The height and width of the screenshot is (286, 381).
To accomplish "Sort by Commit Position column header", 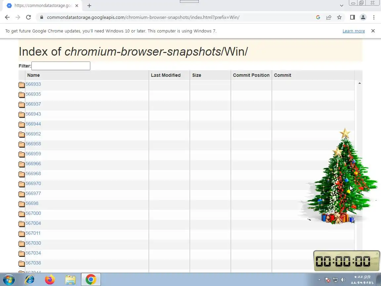I will [251, 75].
